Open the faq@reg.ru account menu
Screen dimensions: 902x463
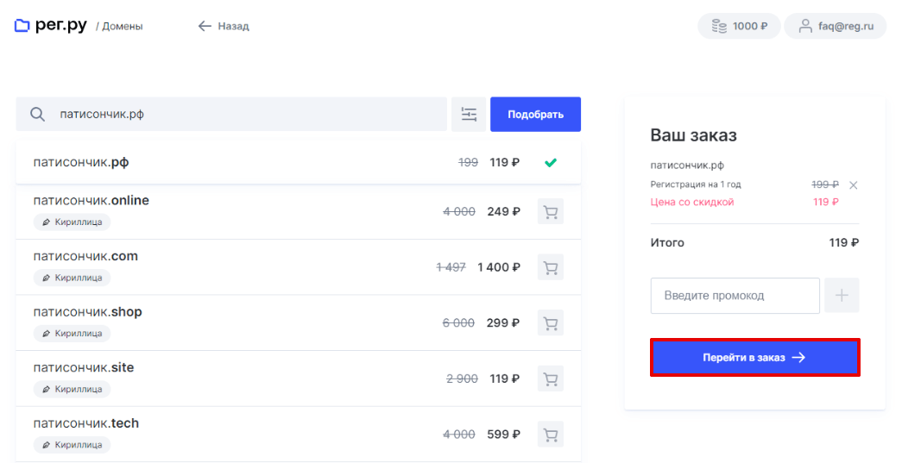[x=836, y=26]
